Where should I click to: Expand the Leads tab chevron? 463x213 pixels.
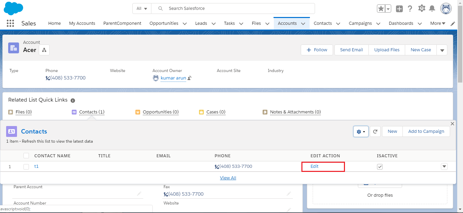click(x=214, y=23)
